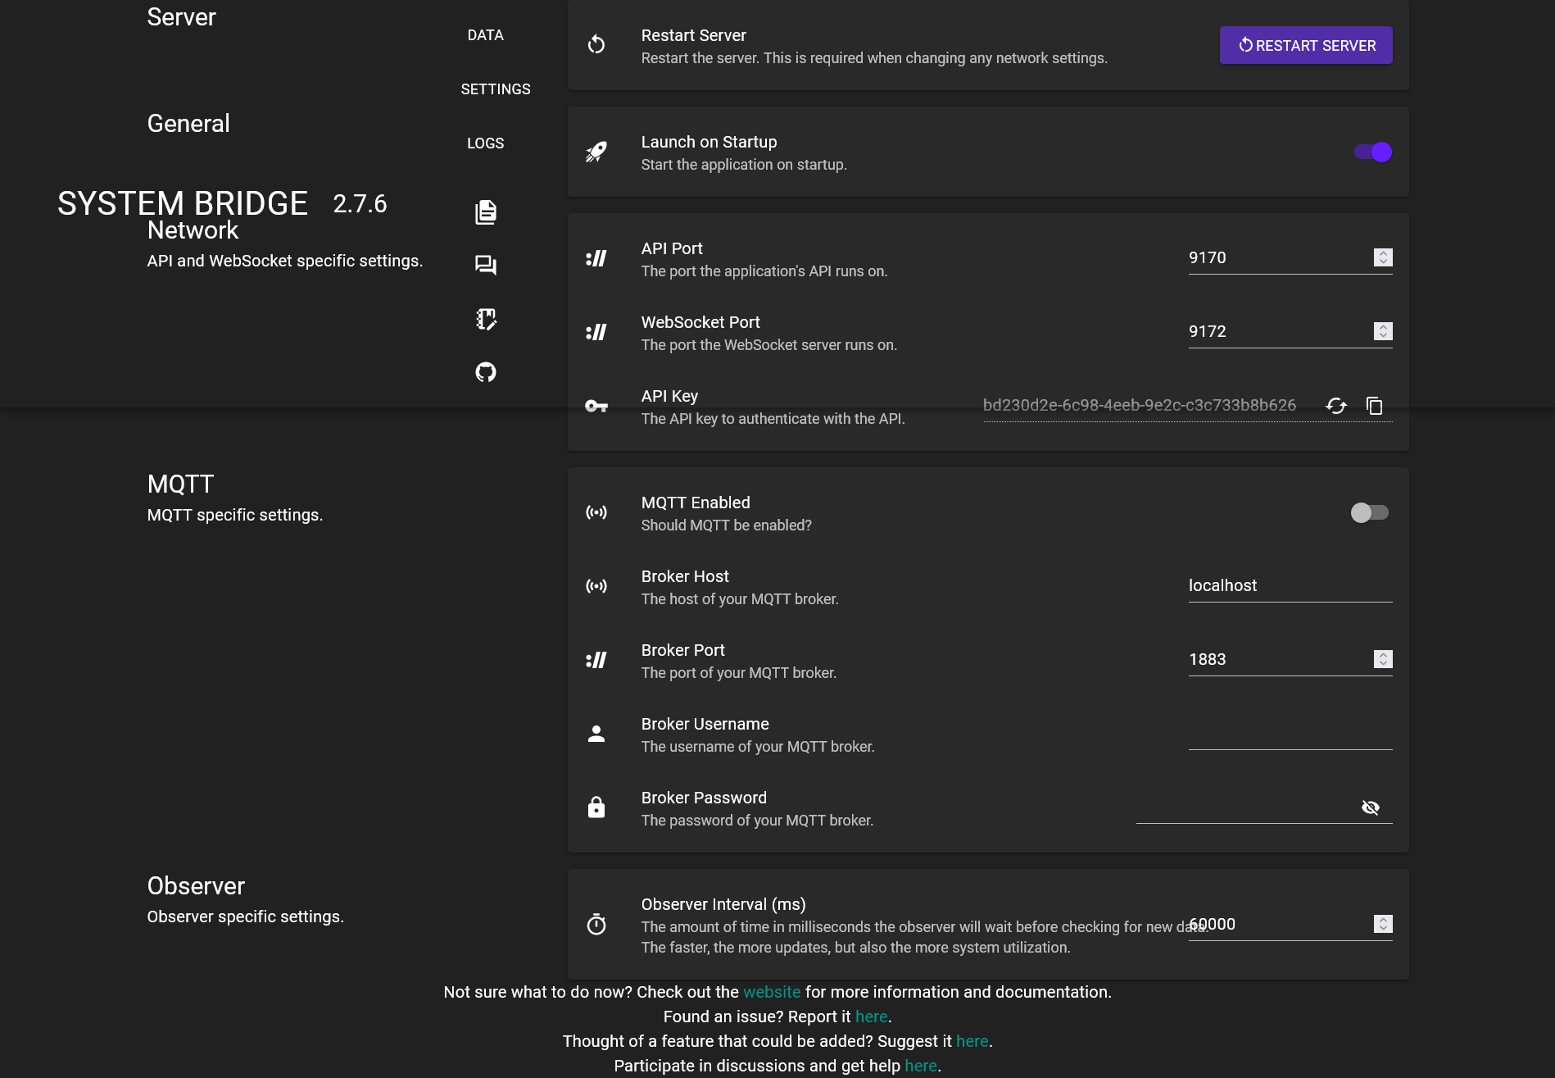Viewport: 1555px width, 1078px height.
Task: Regenerate the API Key
Action: [1335, 406]
